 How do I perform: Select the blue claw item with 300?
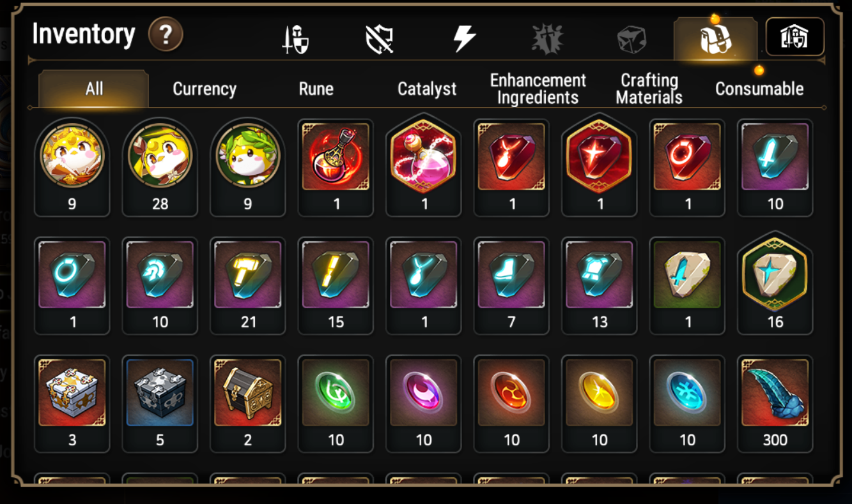775,403
